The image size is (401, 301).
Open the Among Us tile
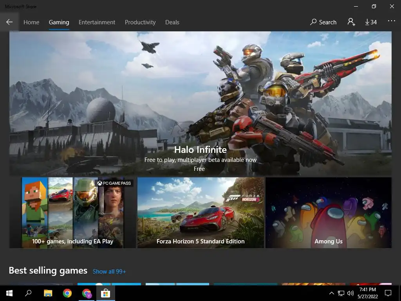tap(329, 212)
